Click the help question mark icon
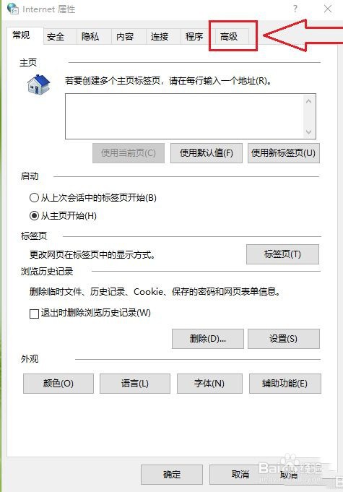The width and height of the screenshot is (343, 492). pos(295,9)
